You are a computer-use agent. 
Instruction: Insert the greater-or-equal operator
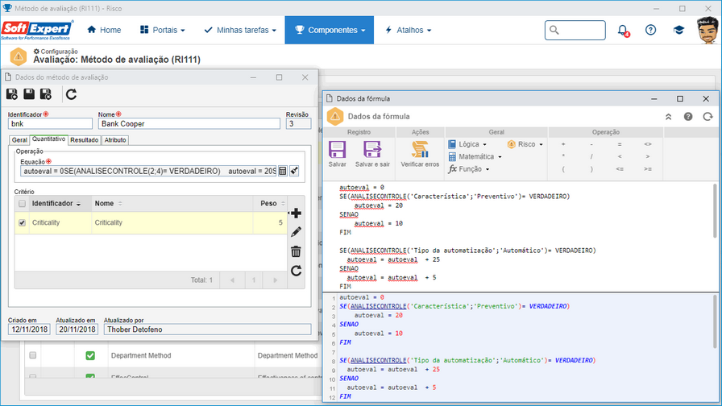pos(647,169)
